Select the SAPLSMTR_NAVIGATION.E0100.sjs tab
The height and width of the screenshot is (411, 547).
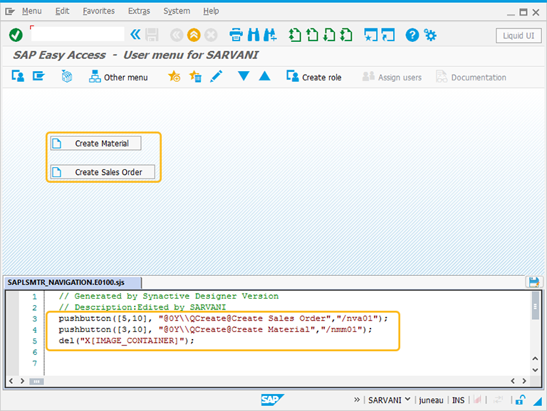72,282
